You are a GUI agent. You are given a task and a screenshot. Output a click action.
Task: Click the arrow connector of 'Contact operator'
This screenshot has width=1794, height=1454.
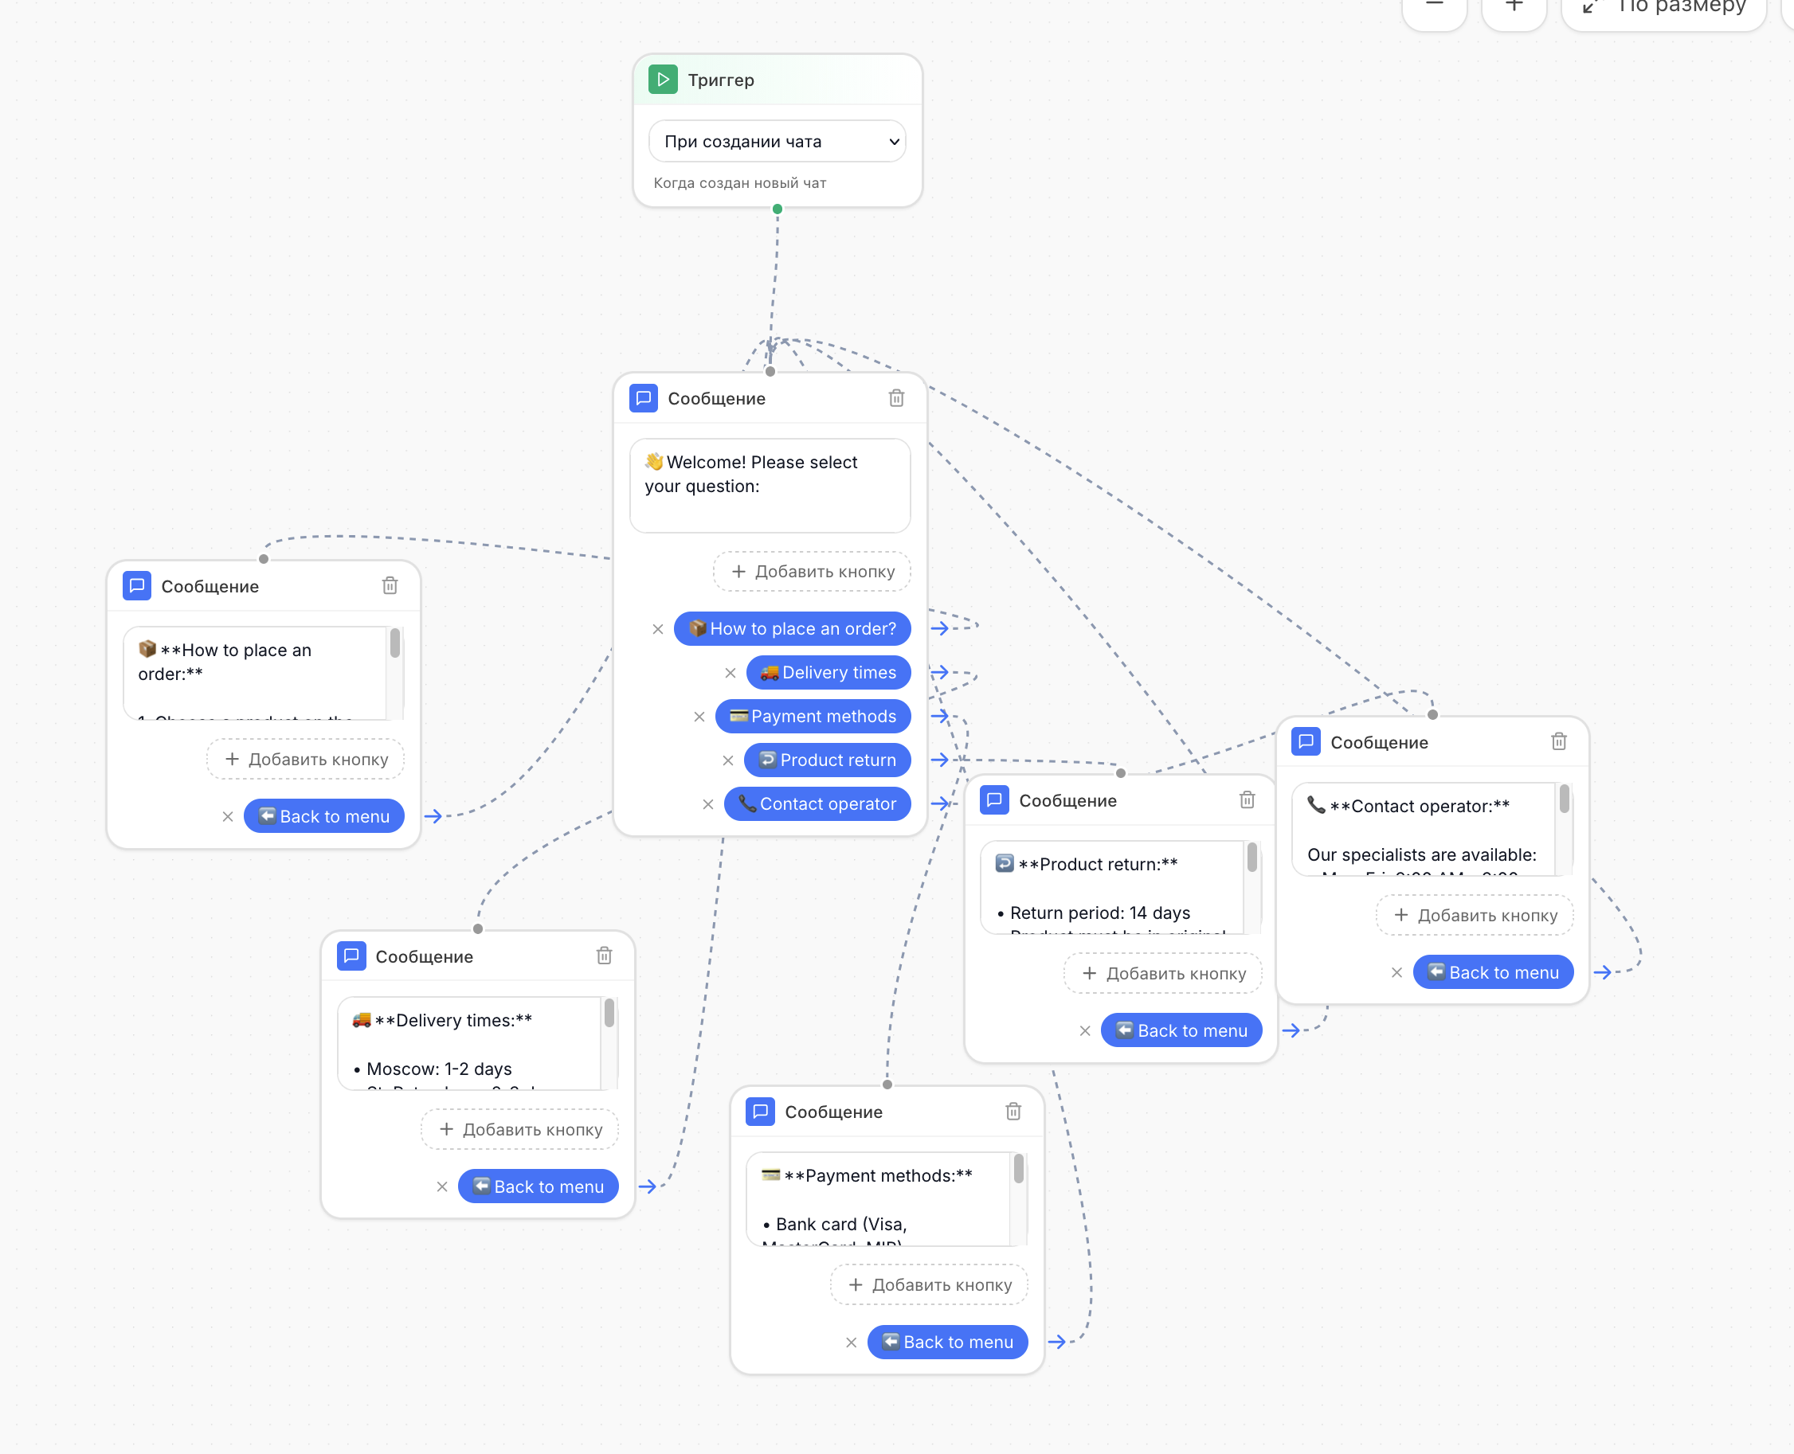pyautogui.click(x=939, y=804)
